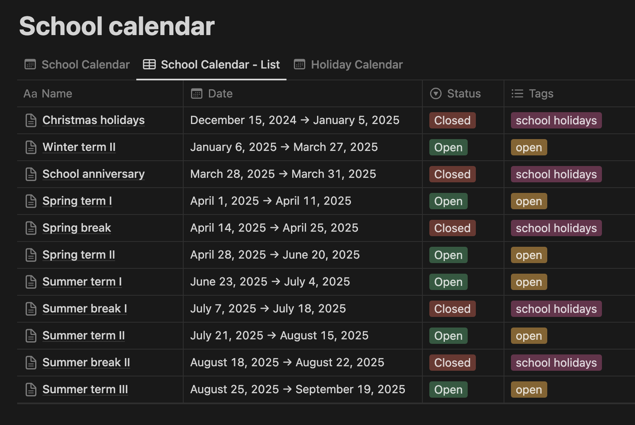Switch to the Holiday Calendar view tab
The height and width of the screenshot is (425, 635).
pos(349,64)
